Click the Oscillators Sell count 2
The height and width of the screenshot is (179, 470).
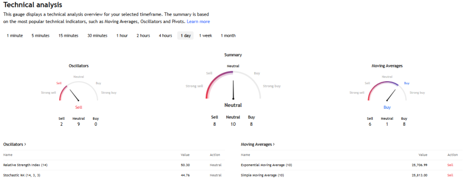click(62, 124)
